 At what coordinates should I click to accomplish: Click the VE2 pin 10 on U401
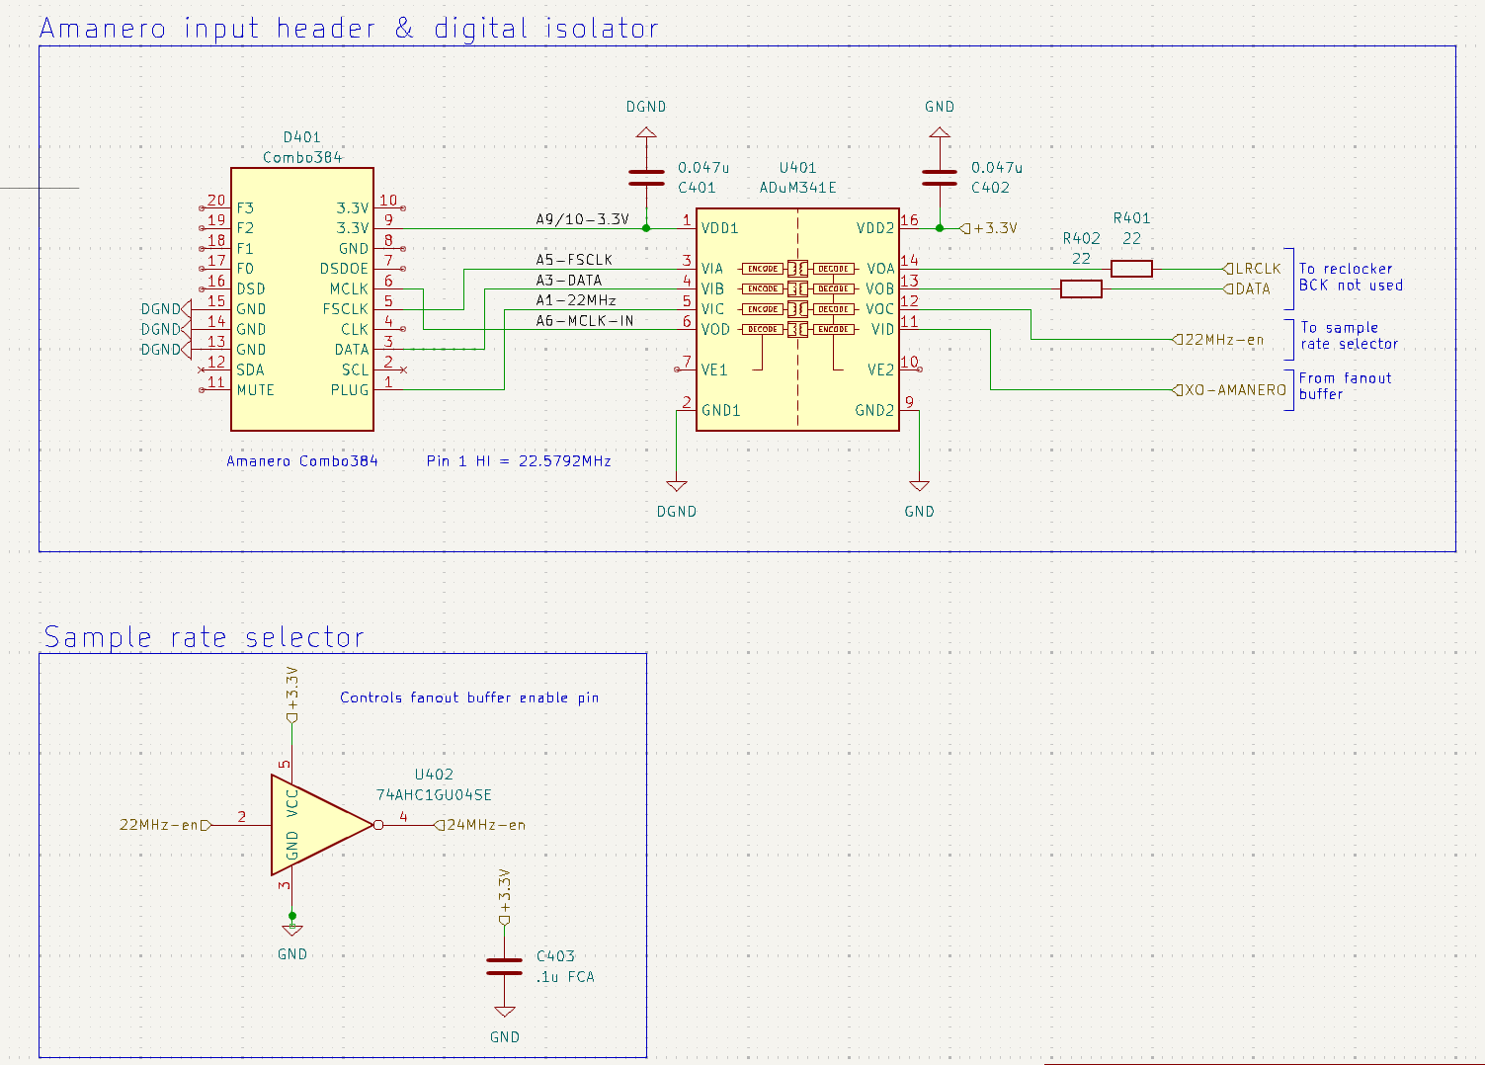point(911,368)
